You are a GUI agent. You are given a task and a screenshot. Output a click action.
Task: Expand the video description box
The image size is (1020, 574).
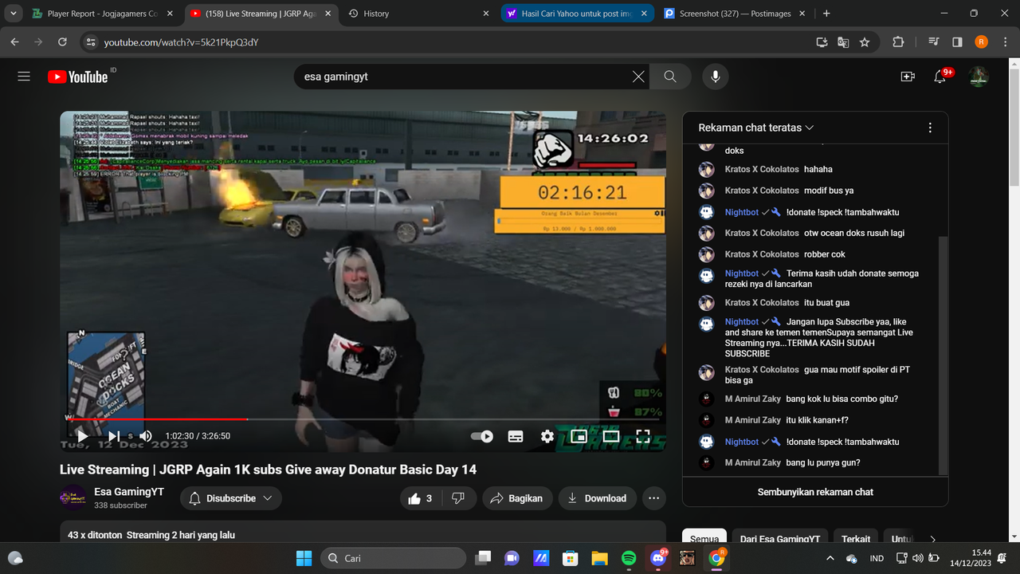pos(363,534)
